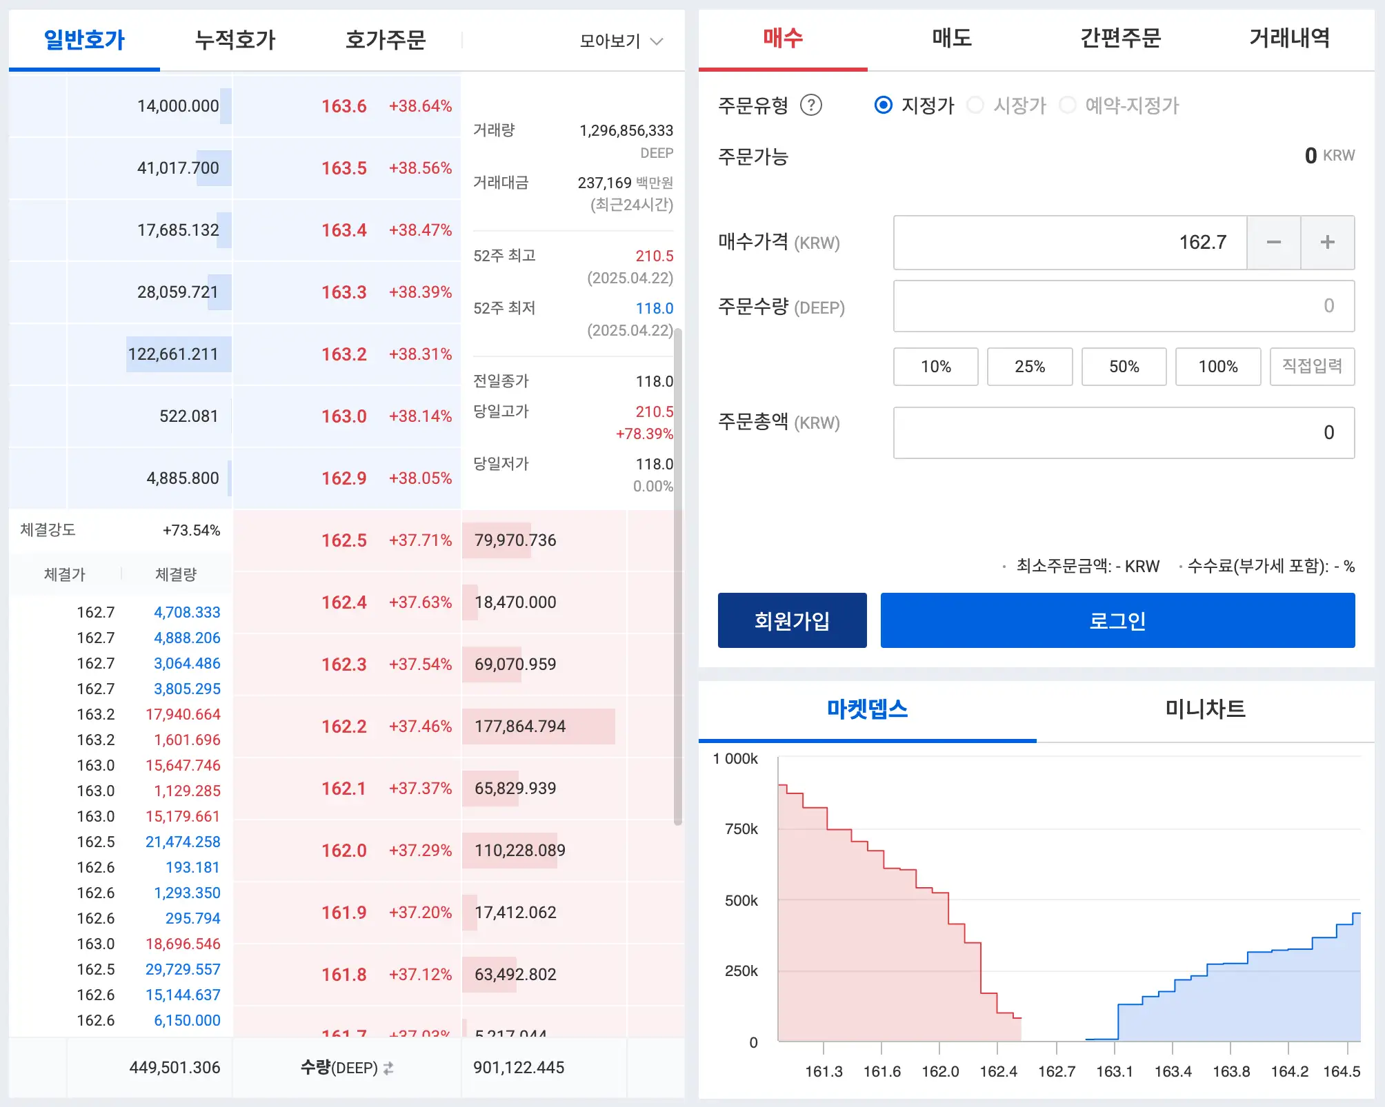
Task: Click the 회원가입 button
Action: coord(792,620)
